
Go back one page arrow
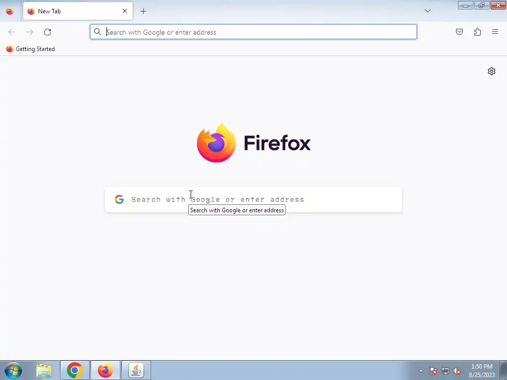coord(12,32)
